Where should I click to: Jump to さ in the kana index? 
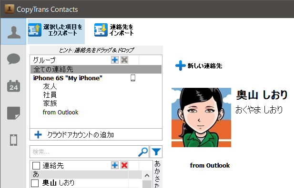[x=157, y=179]
